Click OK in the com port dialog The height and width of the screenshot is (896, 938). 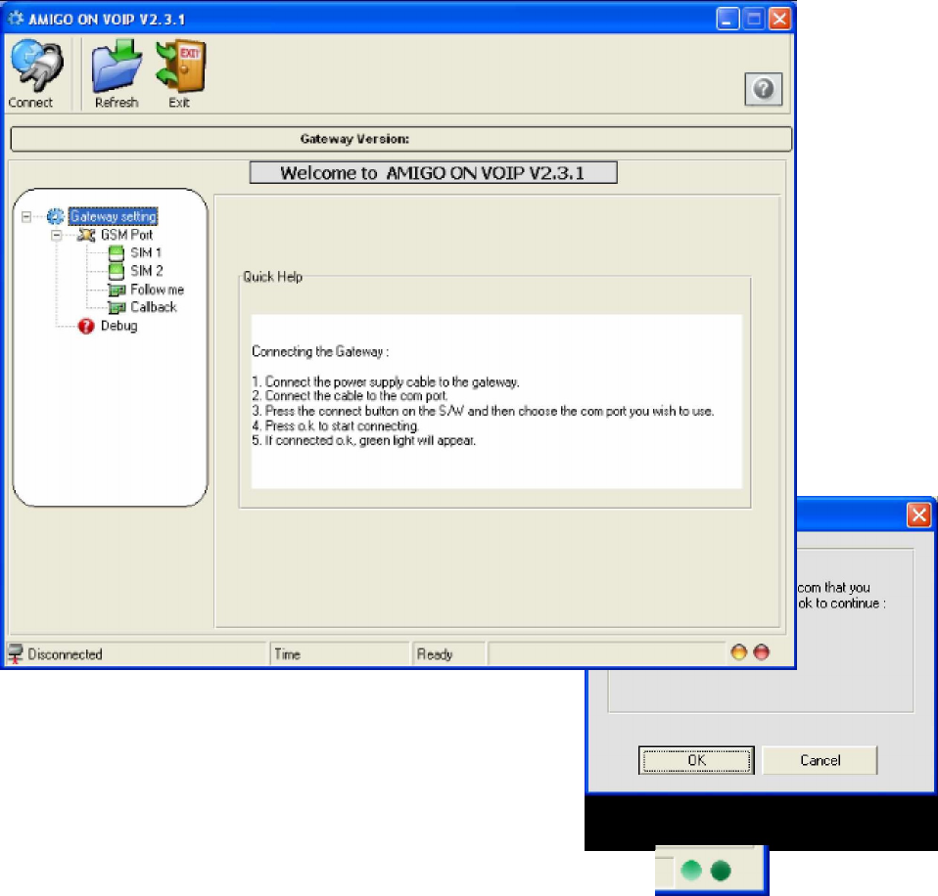point(696,760)
